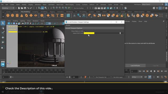Click the save scene floppy icon
This screenshot has height=94, width=168.
[x=25, y=8]
